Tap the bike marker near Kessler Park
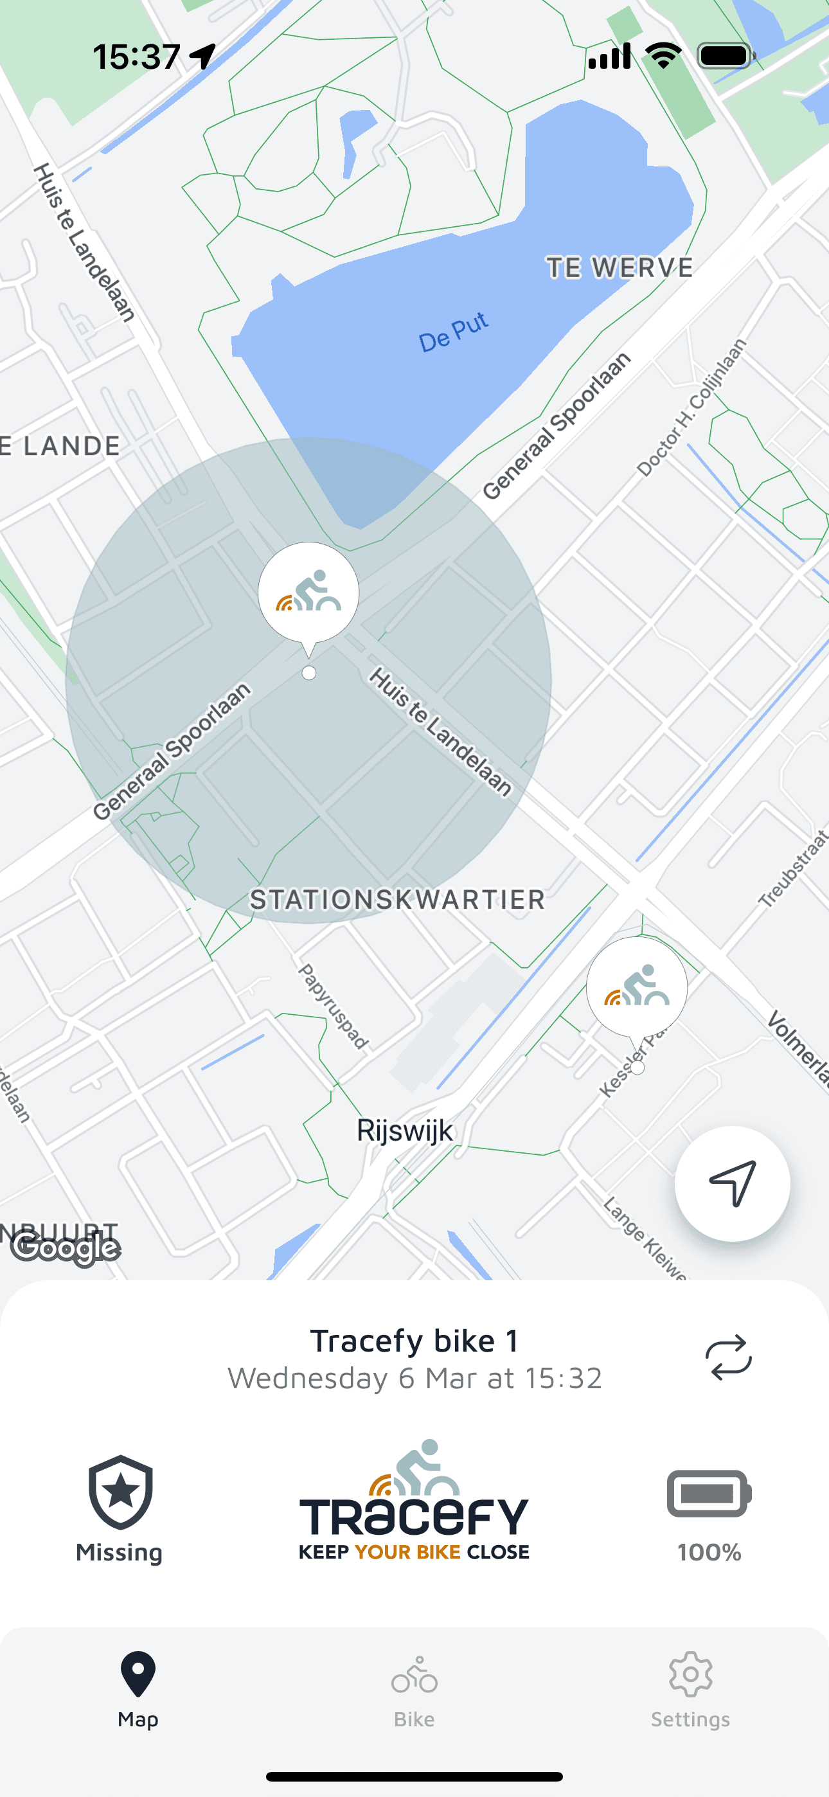Screen dimensions: 829x1797 (636, 988)
